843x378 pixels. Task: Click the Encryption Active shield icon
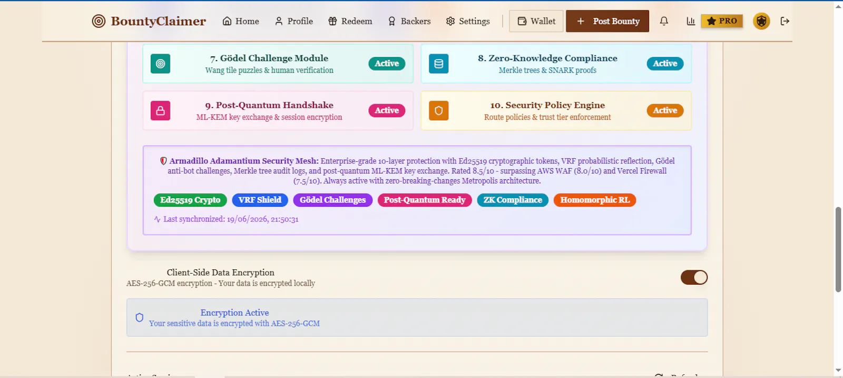(140, 317)
